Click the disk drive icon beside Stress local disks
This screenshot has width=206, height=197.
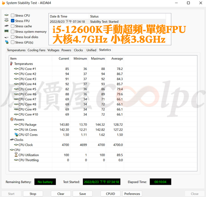pos(6,37)
